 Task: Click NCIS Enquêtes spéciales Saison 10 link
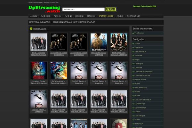coord(119,111)
